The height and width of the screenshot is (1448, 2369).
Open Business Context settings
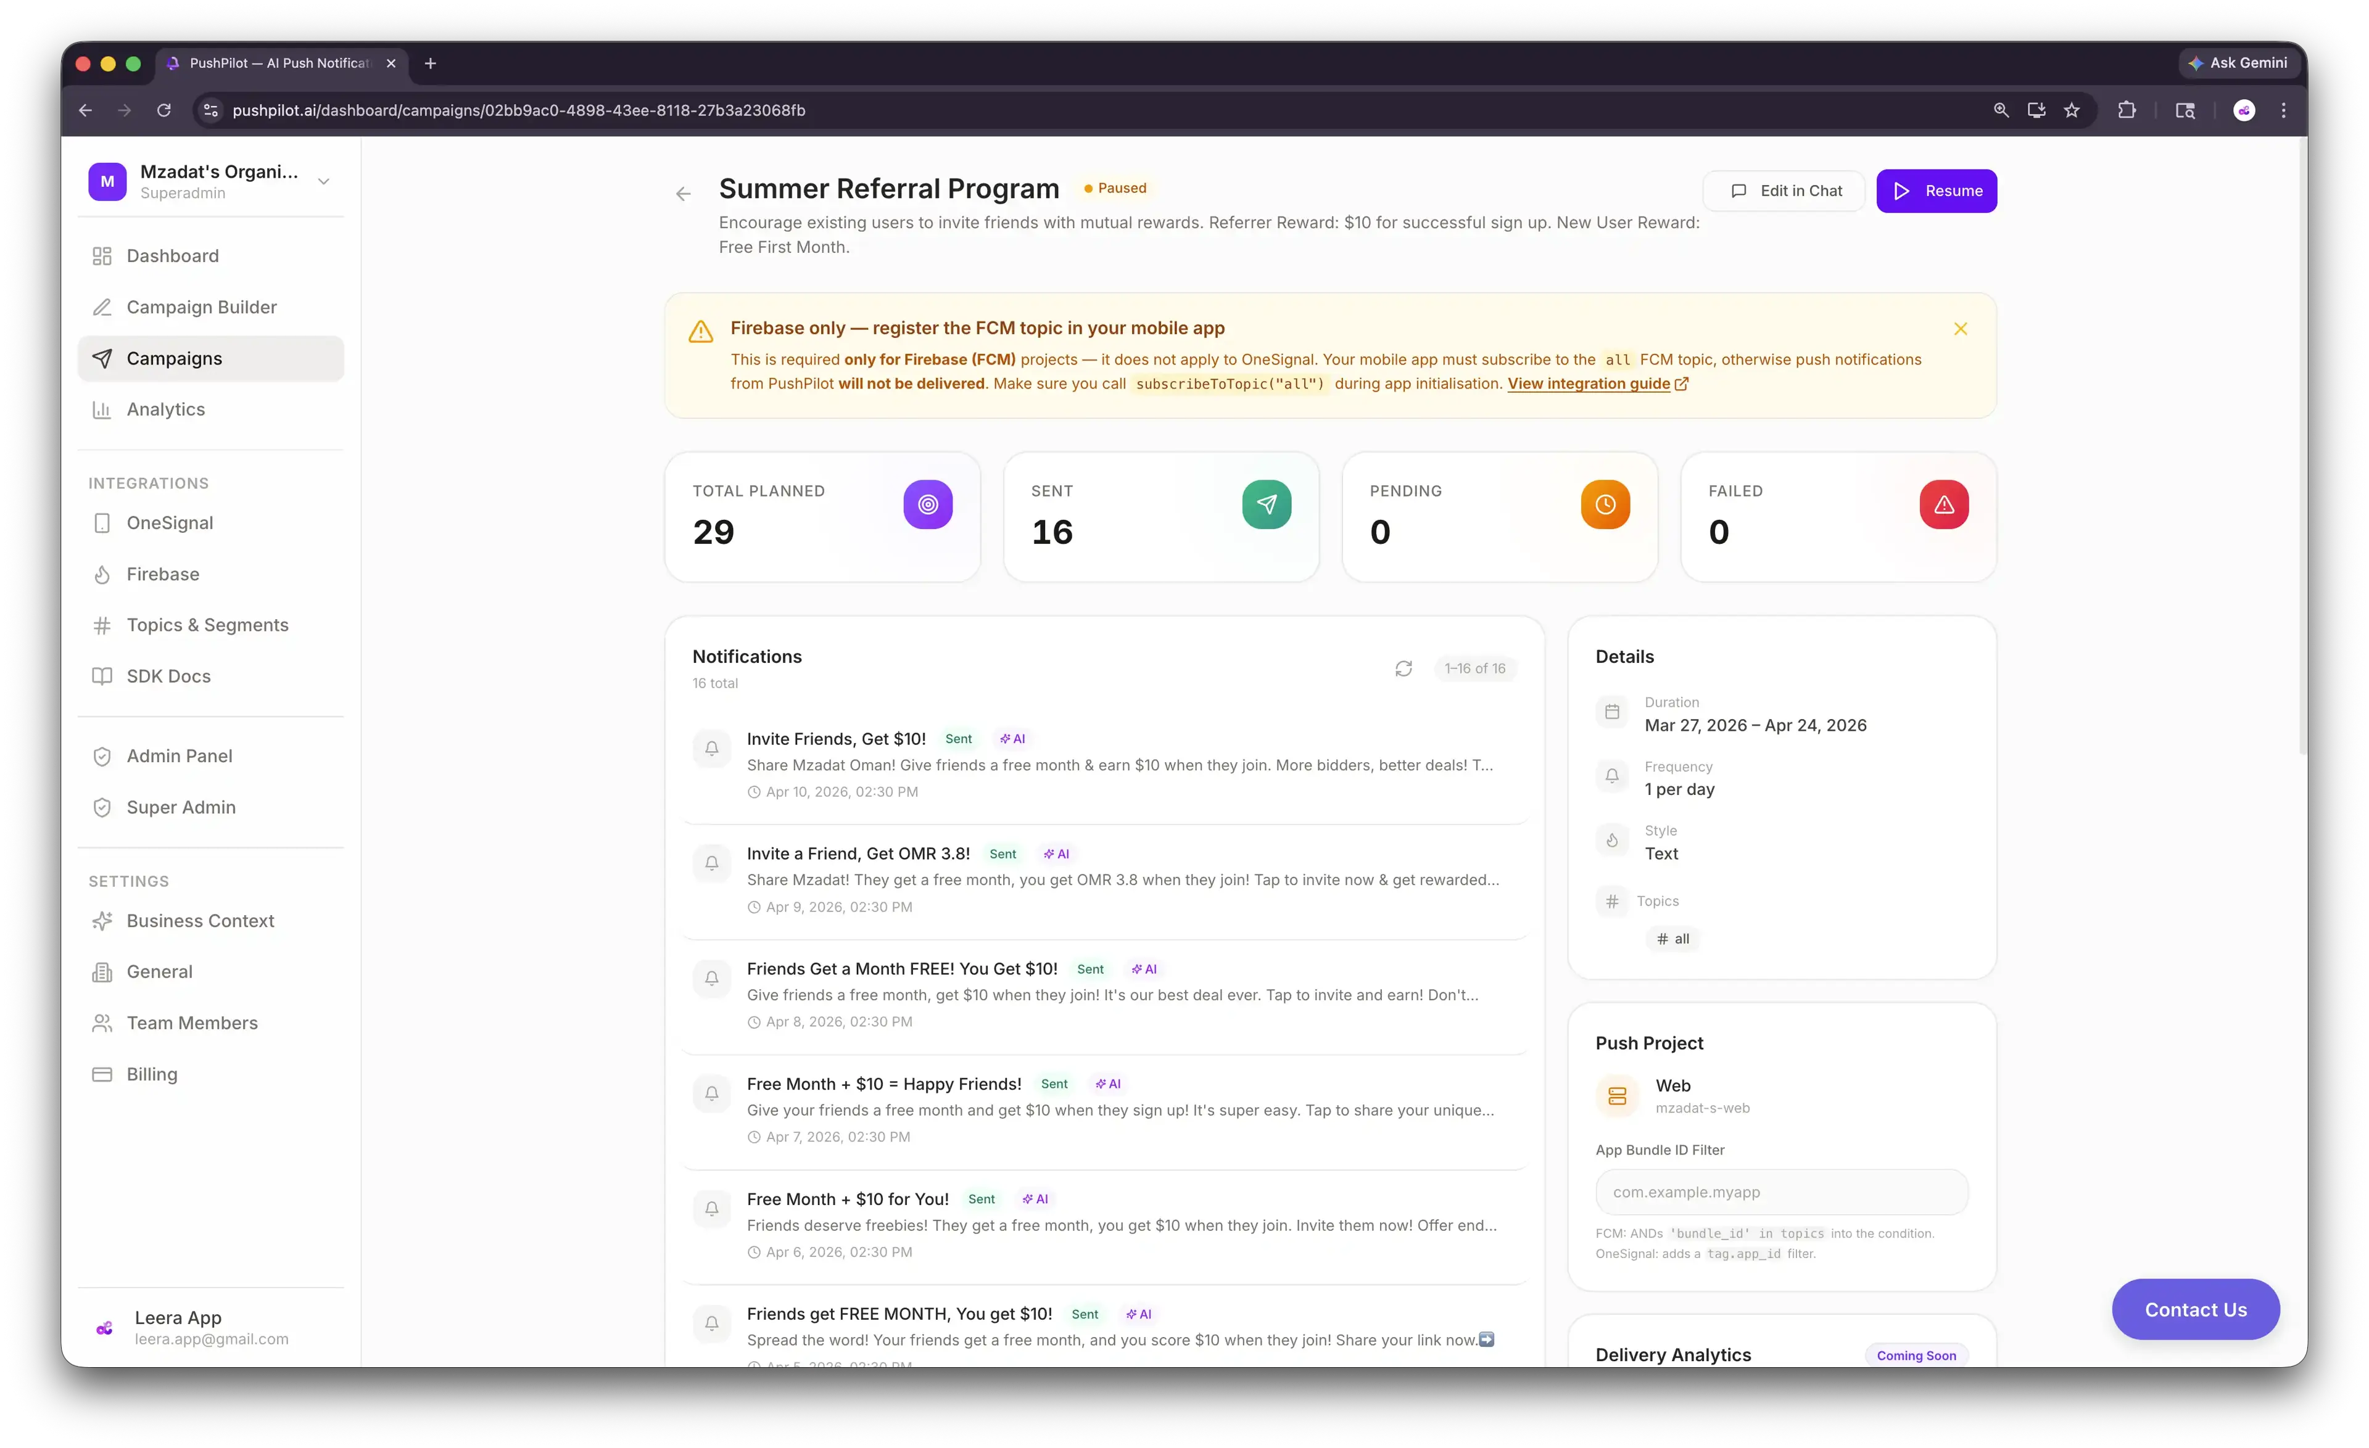(x=210, y=921)
